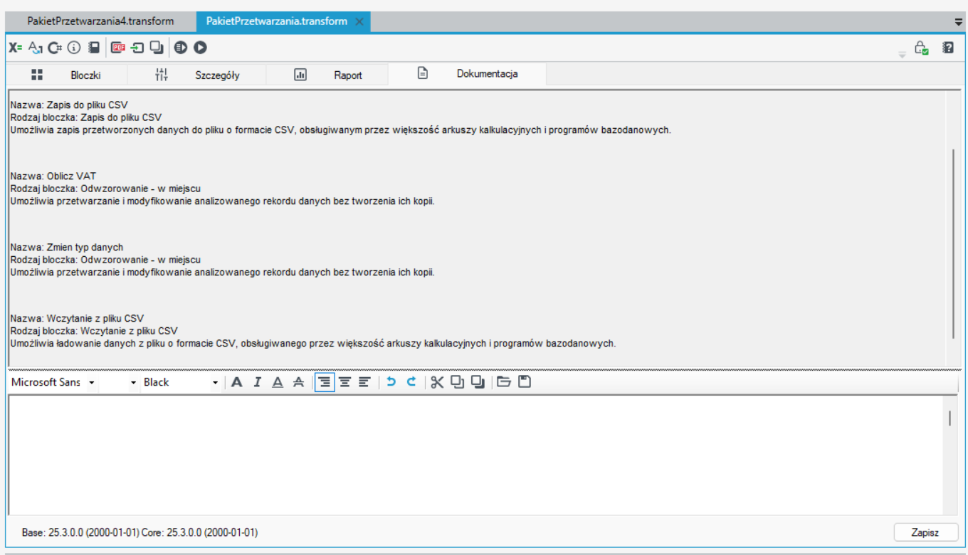Click the redo arrow in editor toolbar
This screenshot has width=968, height=555.
click(x=411, y=382)
